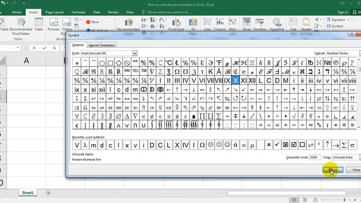The image size is (361, 203).
Task: Open the Formulas ribbon tab
Action: pos(78,12)
